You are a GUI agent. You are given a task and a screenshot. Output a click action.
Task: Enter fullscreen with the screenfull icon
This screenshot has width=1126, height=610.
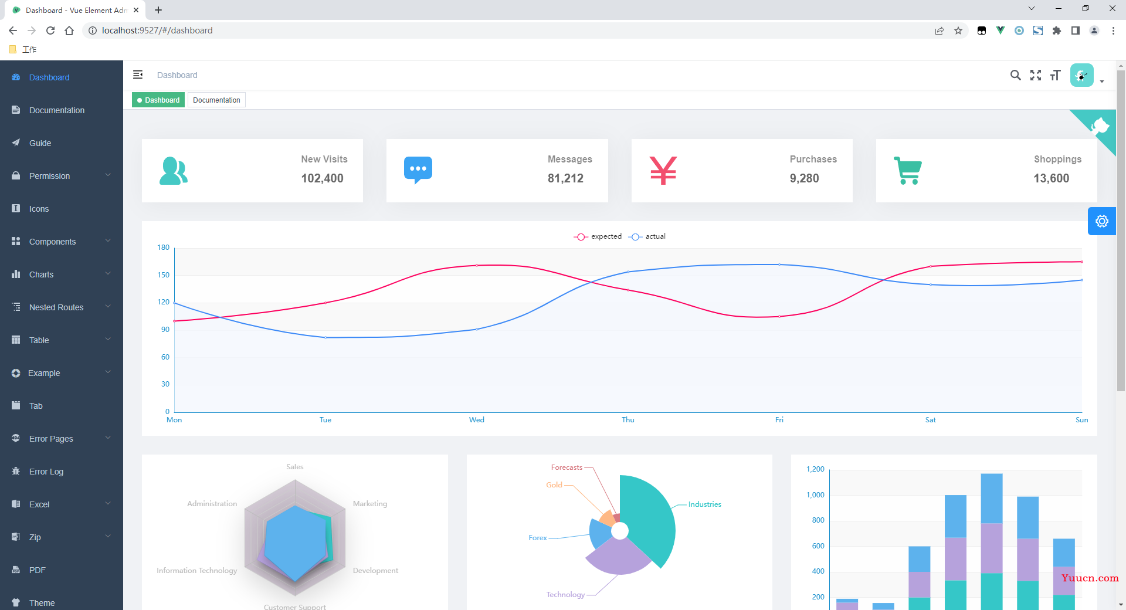coord(1036,75)
